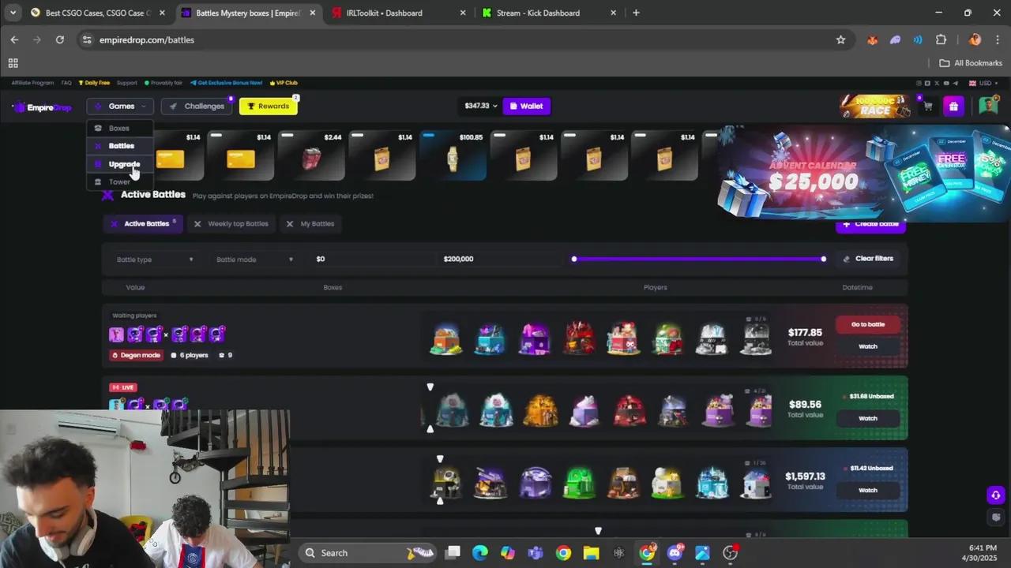The height and width of the screenshot is (568, 1011).
Task: Open the 100,000 Race banner
Action: (874, 106)
